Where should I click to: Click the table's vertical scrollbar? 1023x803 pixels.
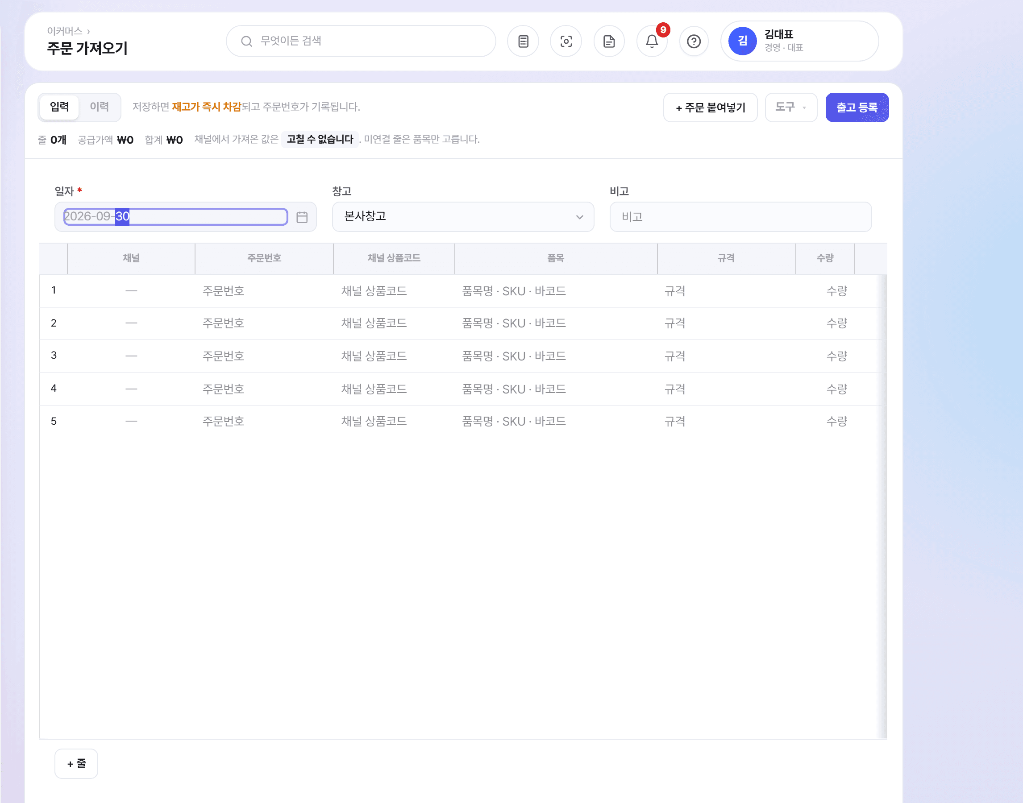coord(883,506)
